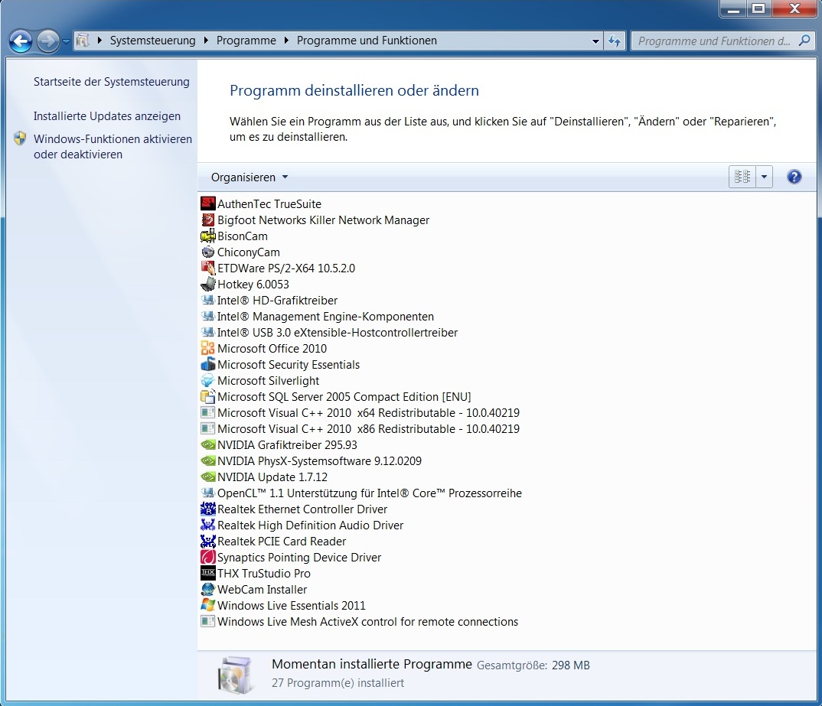This screenshot has width=822, height=706.
Task: Select the Intel HD-Grafiktreiber icon
Action: (x=208, y=300)
